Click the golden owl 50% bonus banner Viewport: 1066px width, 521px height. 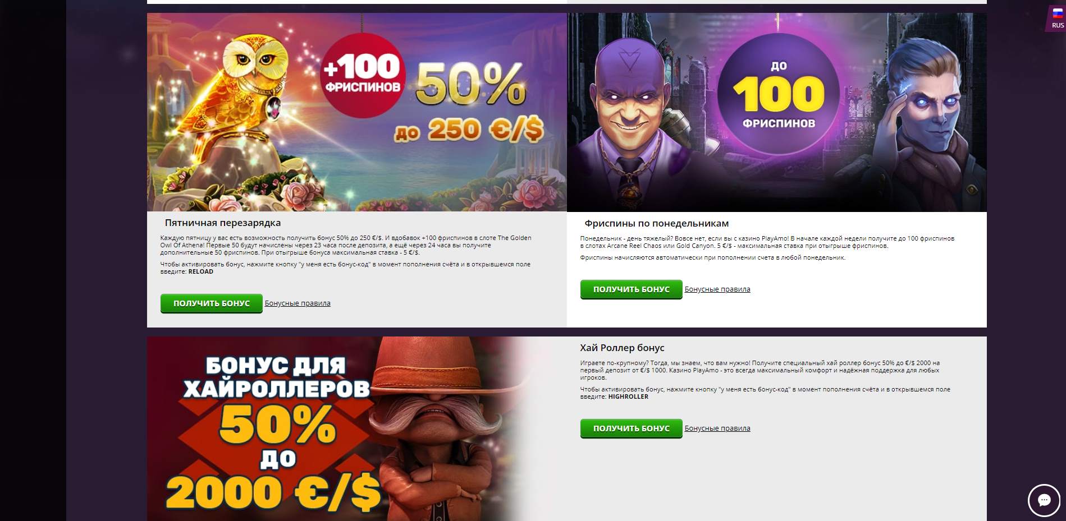[x=357, y=112]
